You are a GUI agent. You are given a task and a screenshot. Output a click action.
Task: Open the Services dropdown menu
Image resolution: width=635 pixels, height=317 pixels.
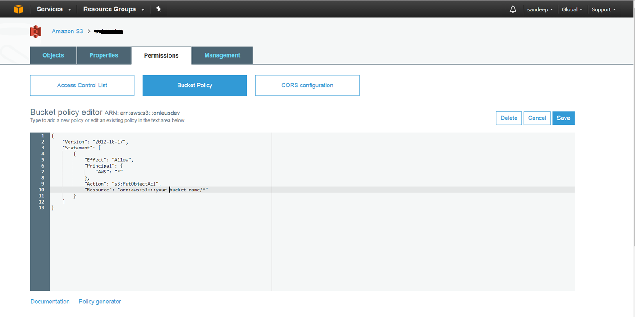54,9
